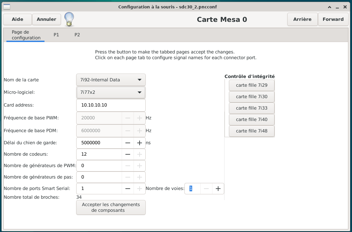Click the Contrôle d'intégrité heading
This screenshot has height=232, width=352.
[250, 77]
